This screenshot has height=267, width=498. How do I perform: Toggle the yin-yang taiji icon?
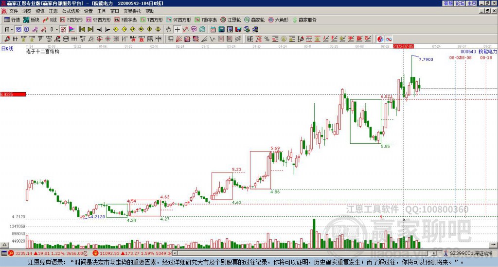tap(380, 39)
